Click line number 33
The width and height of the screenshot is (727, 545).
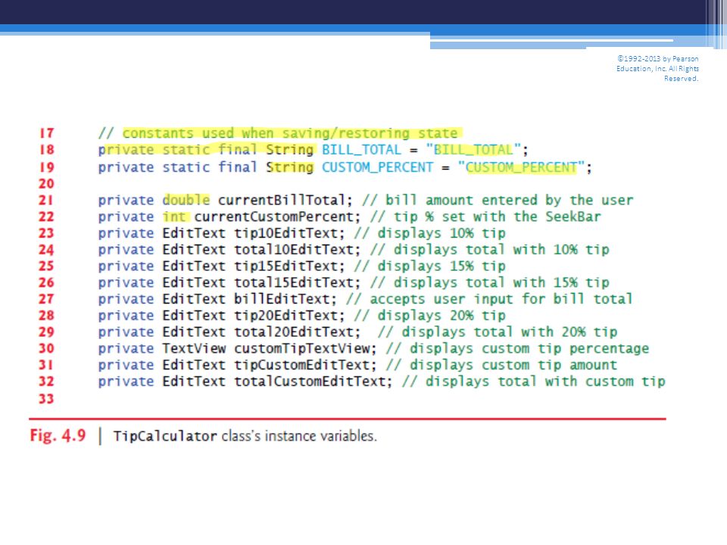pyautogui.click(x=46, y=399)
